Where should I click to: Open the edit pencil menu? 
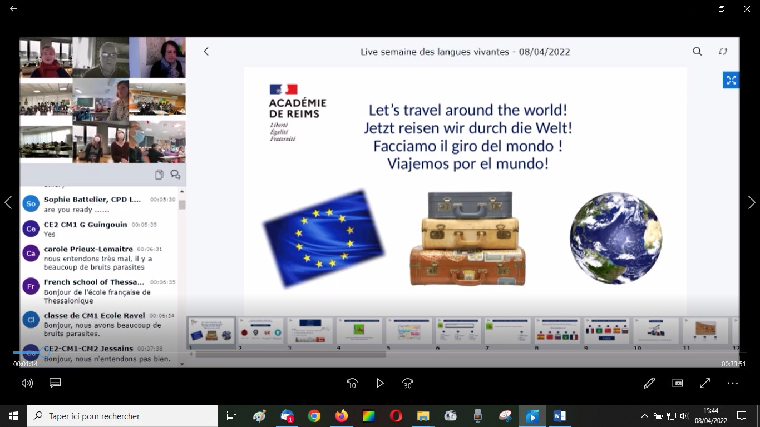[x=649, y=383]
